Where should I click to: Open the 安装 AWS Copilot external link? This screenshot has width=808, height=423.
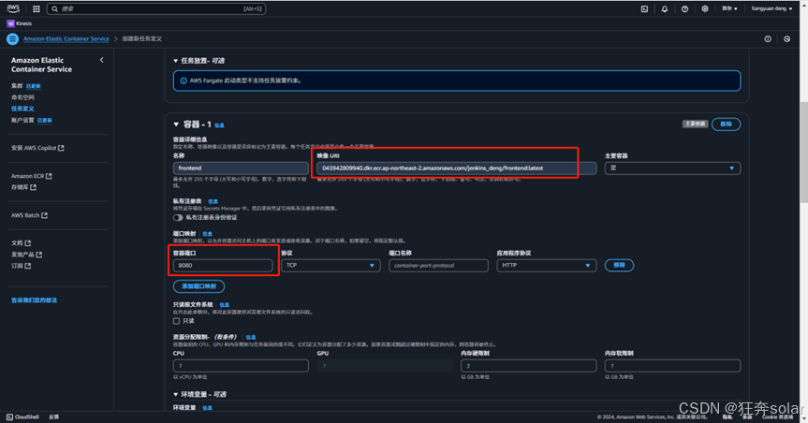(37, 148)
